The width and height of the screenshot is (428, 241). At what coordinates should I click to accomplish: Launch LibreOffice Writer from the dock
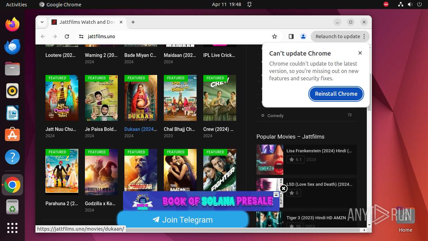(x=12, y=113)
